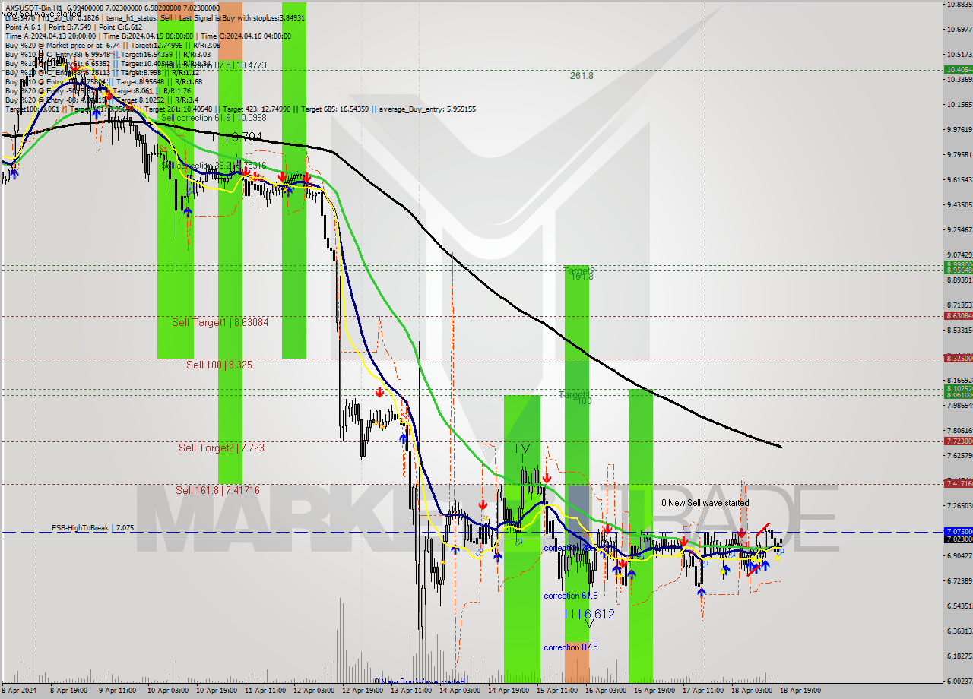Click the 6.90427 price axis value
Viewport: 973px width, 699px height.
[959, 555]
